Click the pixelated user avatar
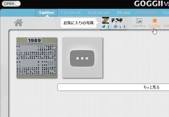The height and width of the screenshot is (117, 169). point(105,20)
